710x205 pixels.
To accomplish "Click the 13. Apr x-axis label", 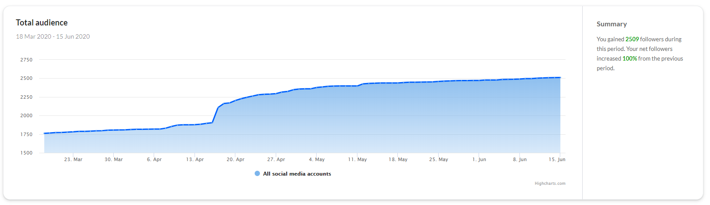I will 195,159.
